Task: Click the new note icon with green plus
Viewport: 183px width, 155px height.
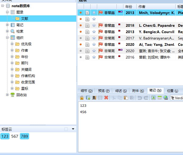Action: 88,98
